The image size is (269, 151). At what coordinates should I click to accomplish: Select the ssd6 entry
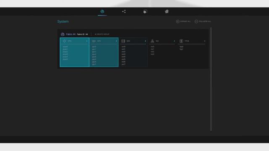pyautogui.click(x=124, y=62)
